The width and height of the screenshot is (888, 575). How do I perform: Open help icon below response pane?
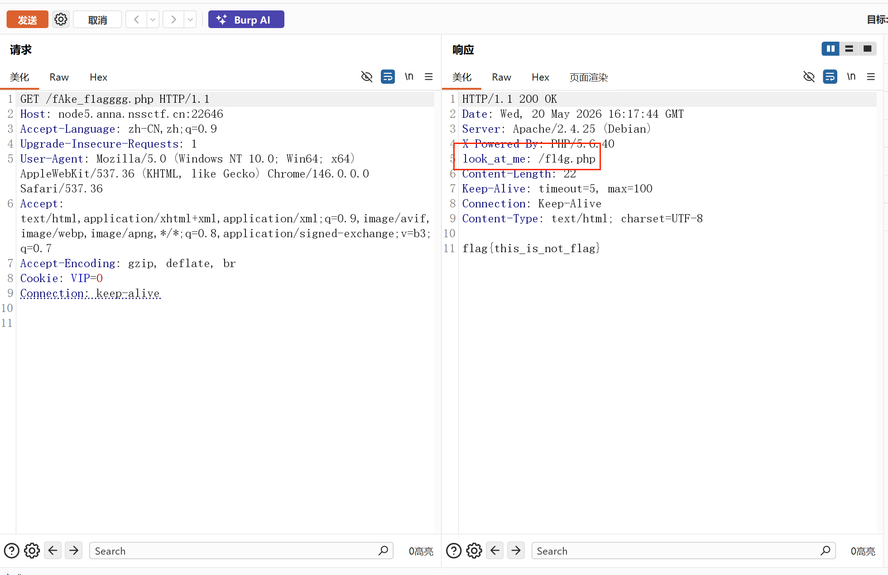tap(454, 551)
